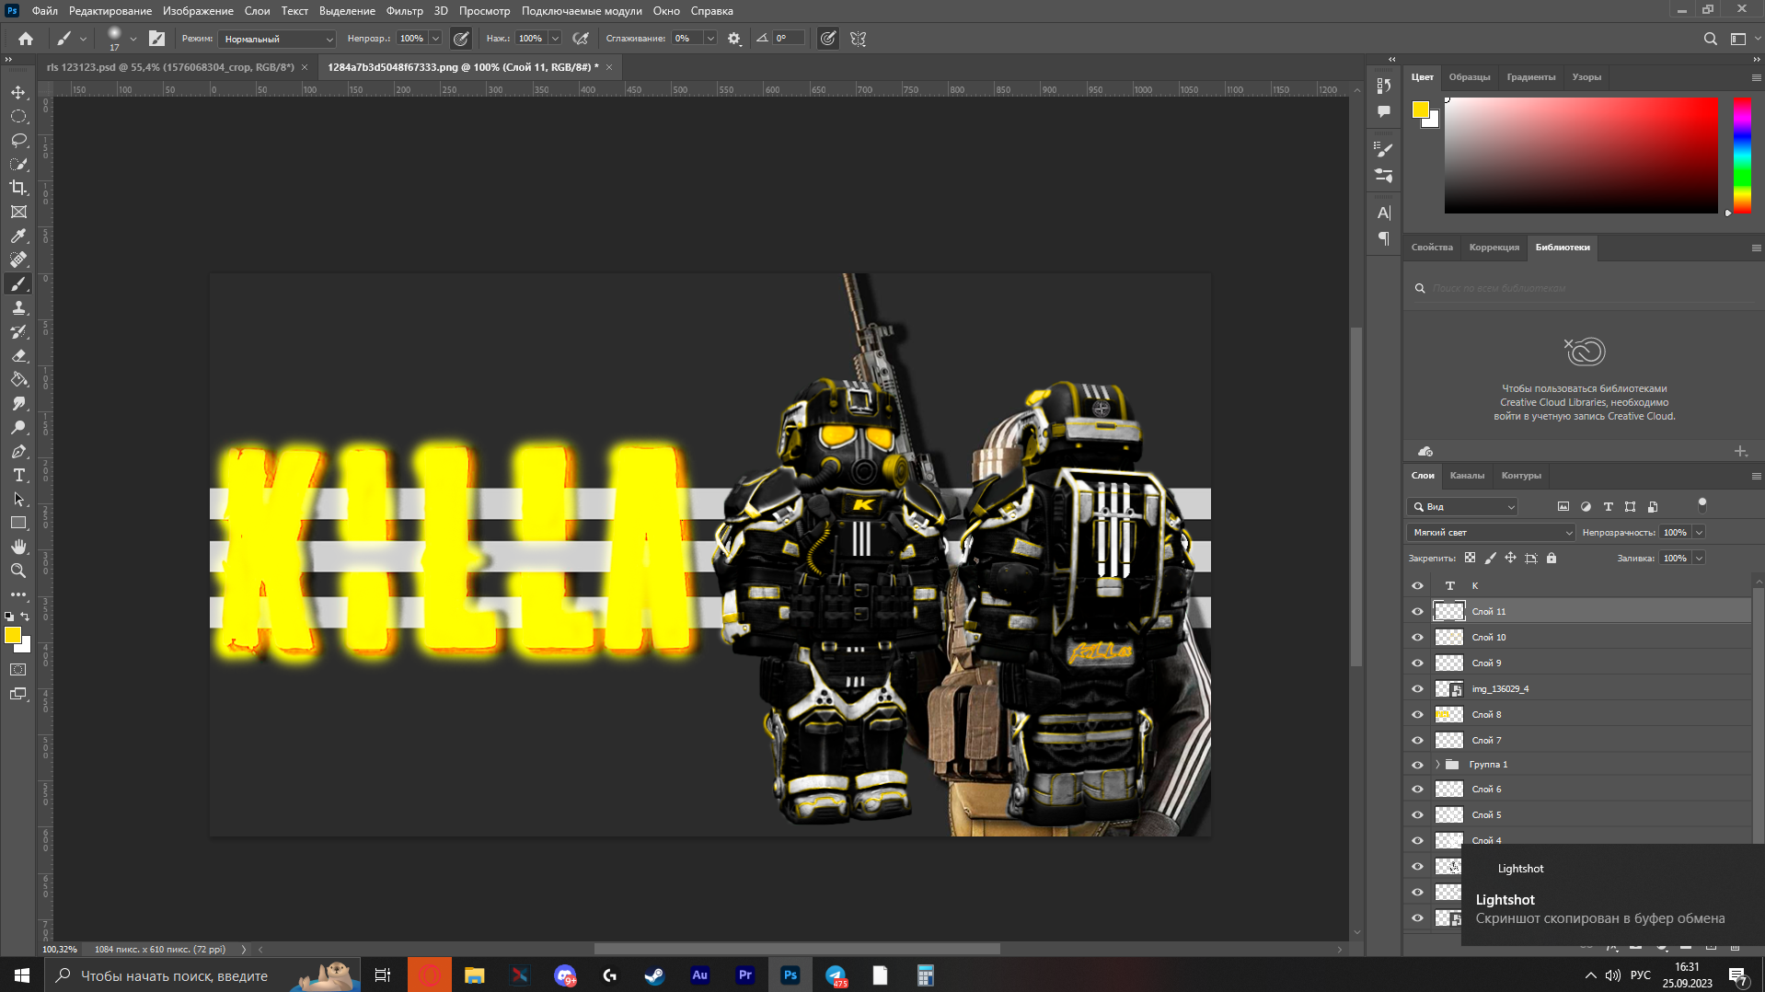Screen dimensions: 1765x992
Task: Hide the Группа 1 group
Action: (x=1417, y=765)
